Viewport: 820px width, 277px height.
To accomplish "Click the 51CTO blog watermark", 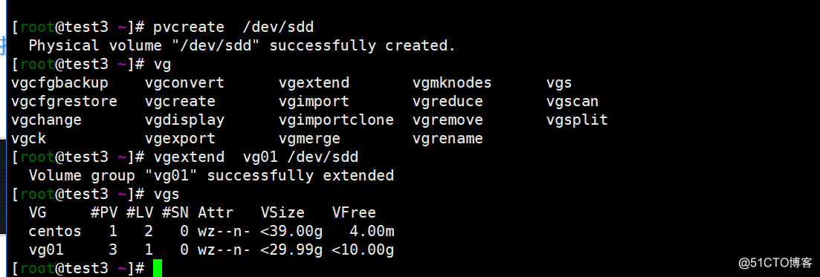I will 772,263.
